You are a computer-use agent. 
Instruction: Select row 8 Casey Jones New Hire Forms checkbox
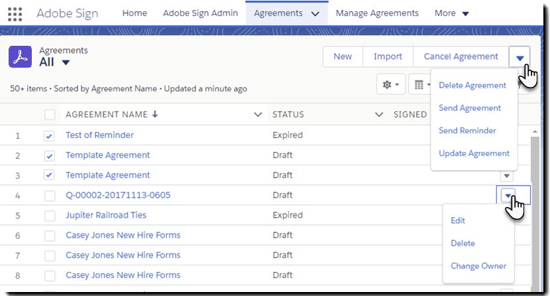coord(50,275)
